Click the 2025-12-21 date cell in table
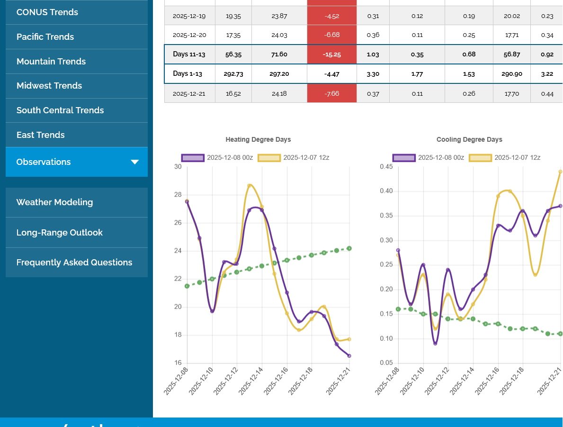The width and height of the screenshot is (563, 427). click(189, 94)
